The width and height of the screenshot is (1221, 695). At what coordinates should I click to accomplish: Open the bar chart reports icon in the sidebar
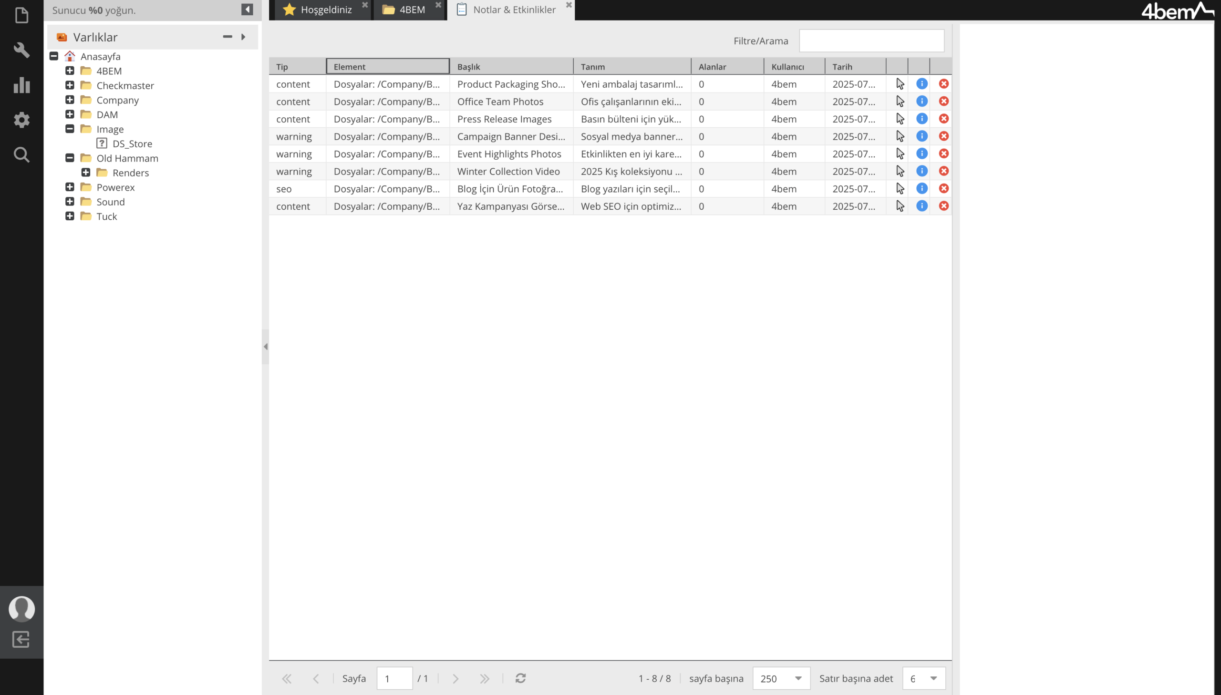point(21,84)
